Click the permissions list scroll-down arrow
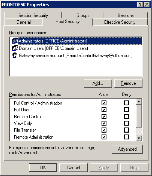Screen dimensions: 152x176 [x=139, y=138]
